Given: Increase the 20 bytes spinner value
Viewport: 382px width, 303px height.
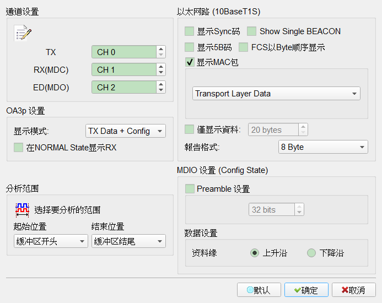Looking at the screenshot, I should [x=303, y=127].
